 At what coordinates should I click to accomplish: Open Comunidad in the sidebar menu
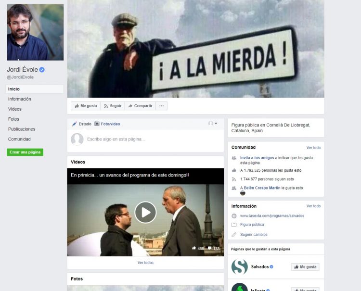point(19,139)
